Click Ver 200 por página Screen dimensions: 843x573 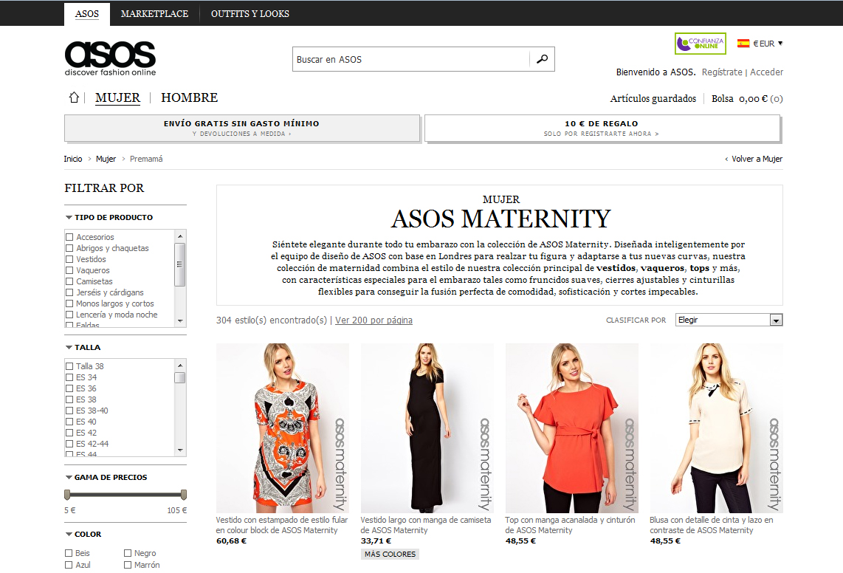374,320
